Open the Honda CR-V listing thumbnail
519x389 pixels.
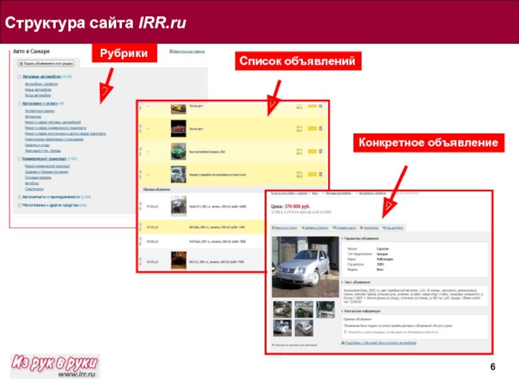click(178, 206)
